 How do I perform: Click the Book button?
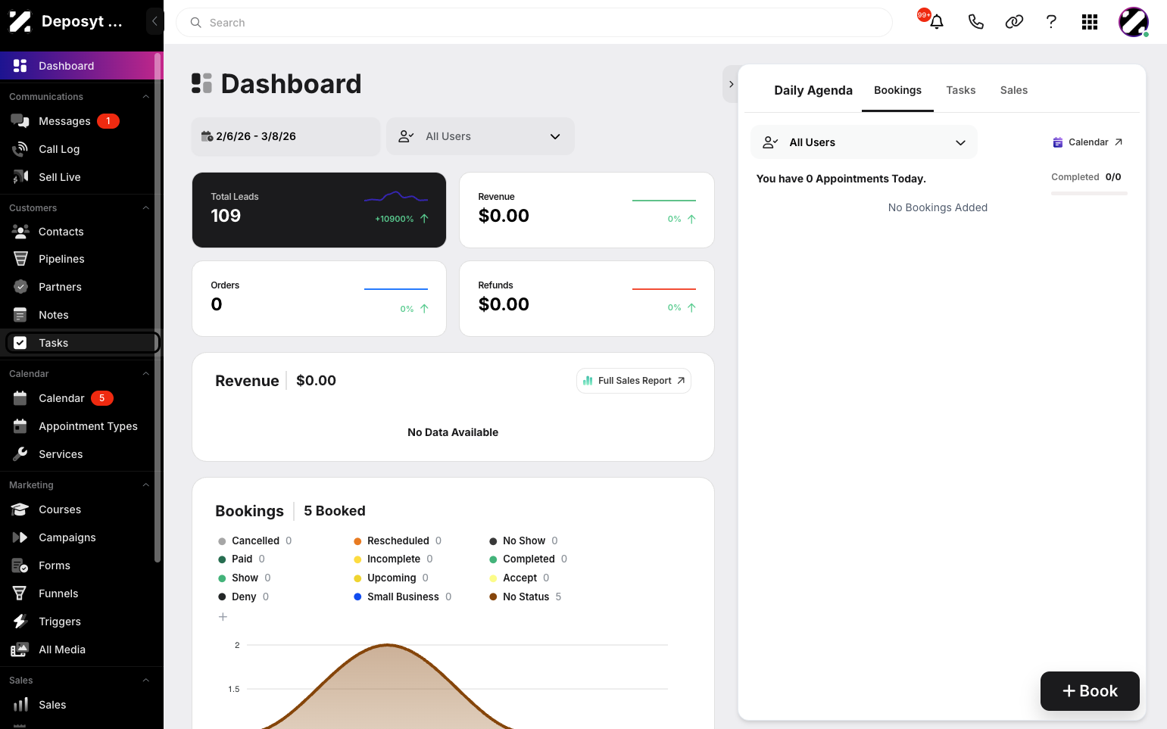1090,691
